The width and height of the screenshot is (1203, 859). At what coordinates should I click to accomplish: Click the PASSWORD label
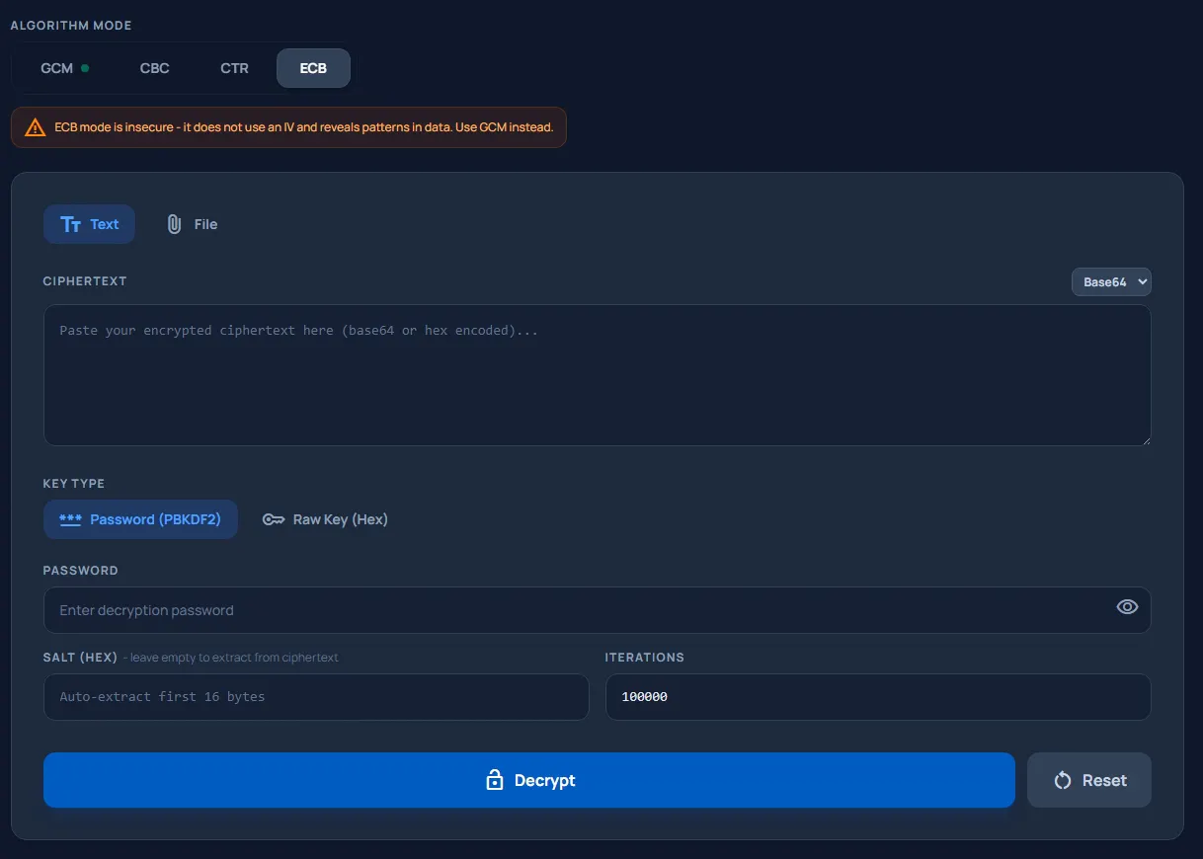(x=81, y=571)
